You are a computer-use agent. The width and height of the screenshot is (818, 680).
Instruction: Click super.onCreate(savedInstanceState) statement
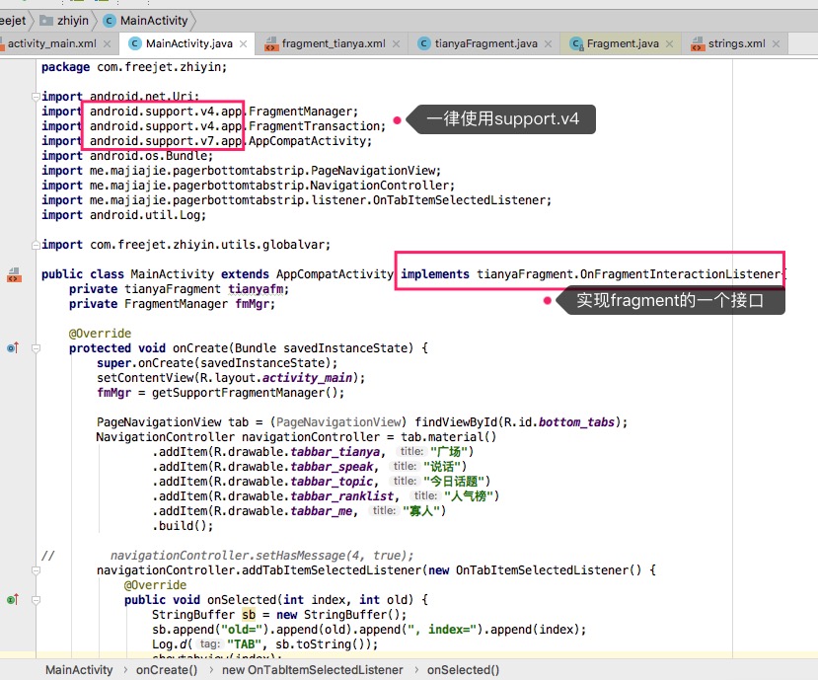click(217, 363)
